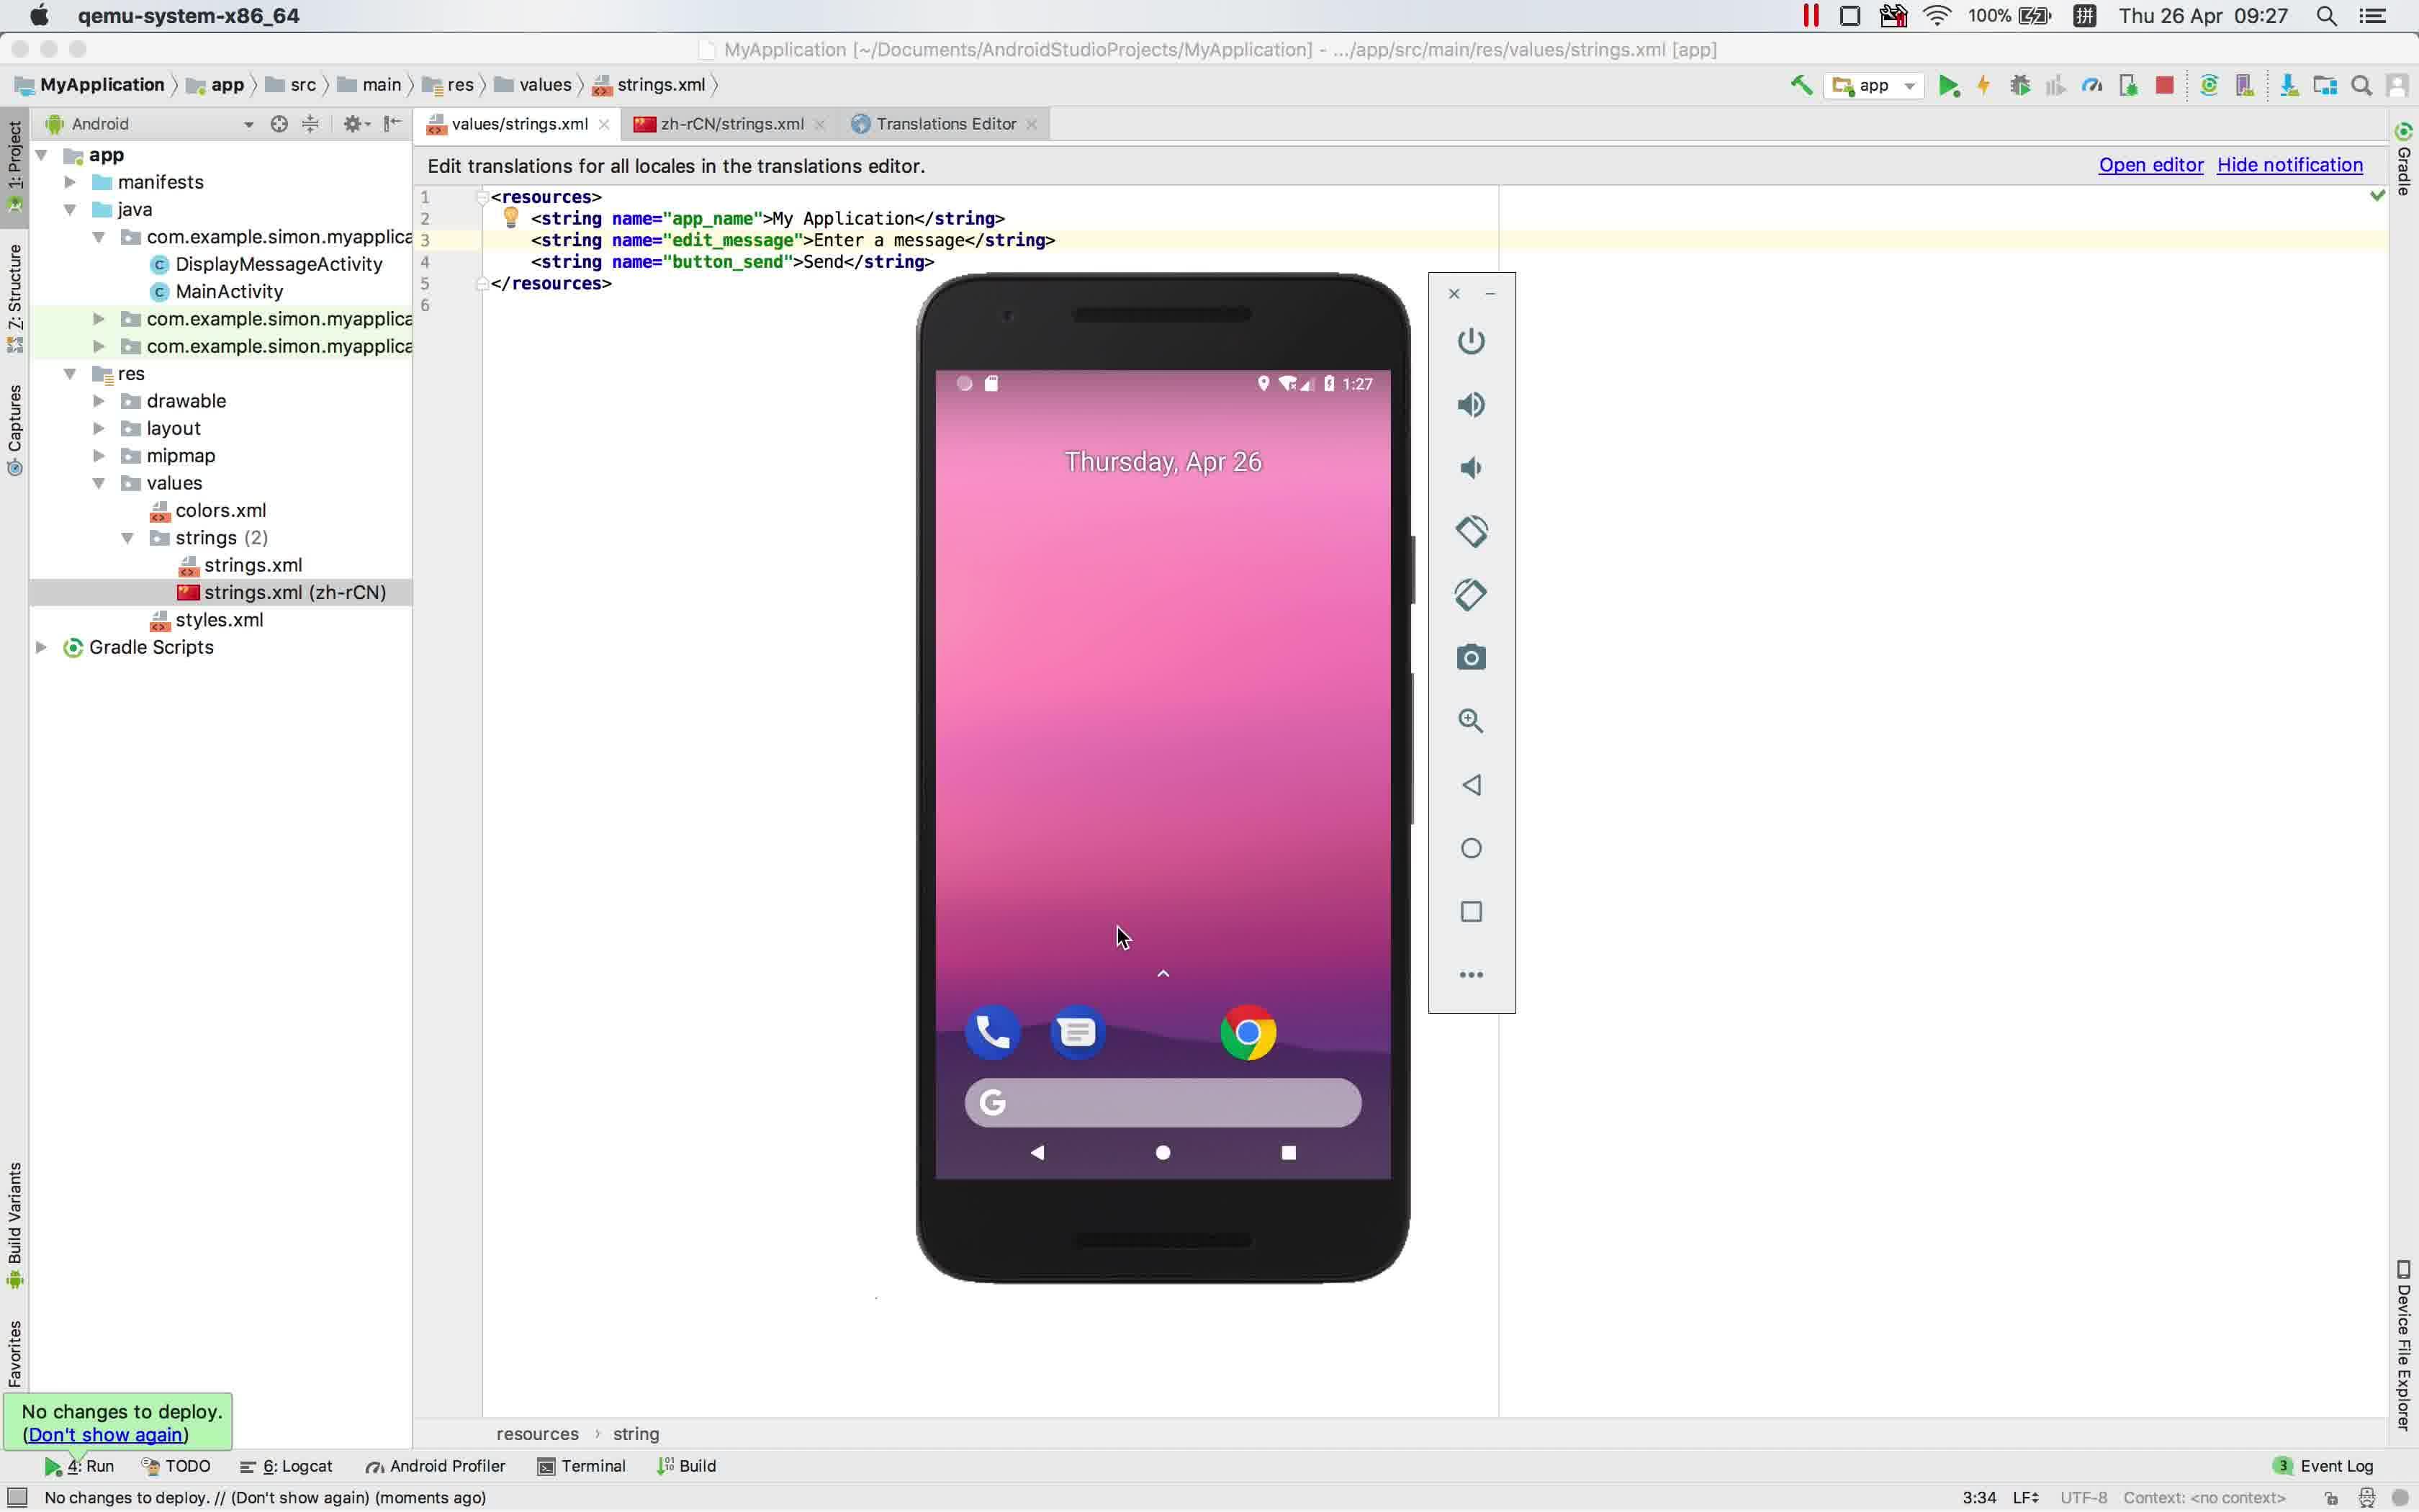The height and width of the screenshot is (1512, 2419).
Task: Open the Device File Explorer side tab
Action: coord(2404,1345)
